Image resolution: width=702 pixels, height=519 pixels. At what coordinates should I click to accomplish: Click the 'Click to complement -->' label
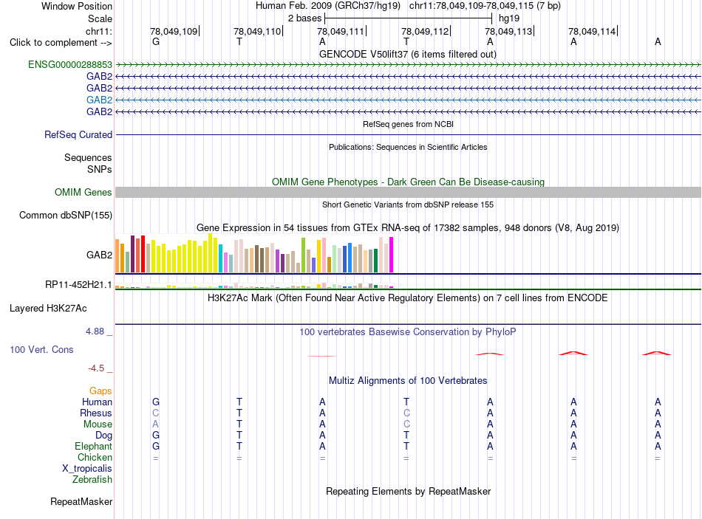[61, 43]
